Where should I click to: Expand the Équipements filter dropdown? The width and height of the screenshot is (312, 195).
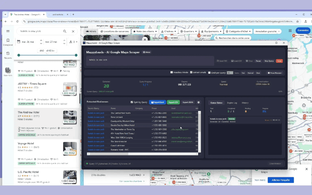point(211,31)
